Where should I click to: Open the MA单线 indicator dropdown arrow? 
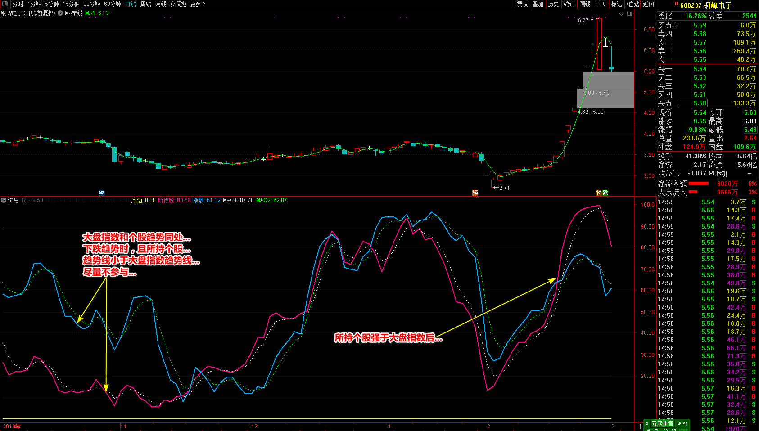pos(60,13)
